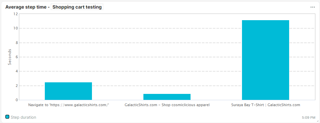The height and width of the screenshot is (123, 320).
Task: Click the Navigate to 'https://www.galacticshirts.com/' axis label
Action: point(68,105)
